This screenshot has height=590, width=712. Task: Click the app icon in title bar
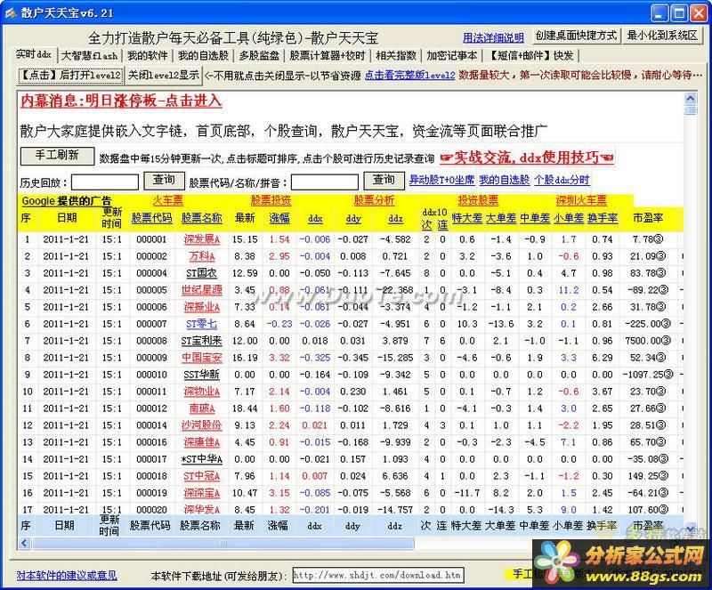11,12
